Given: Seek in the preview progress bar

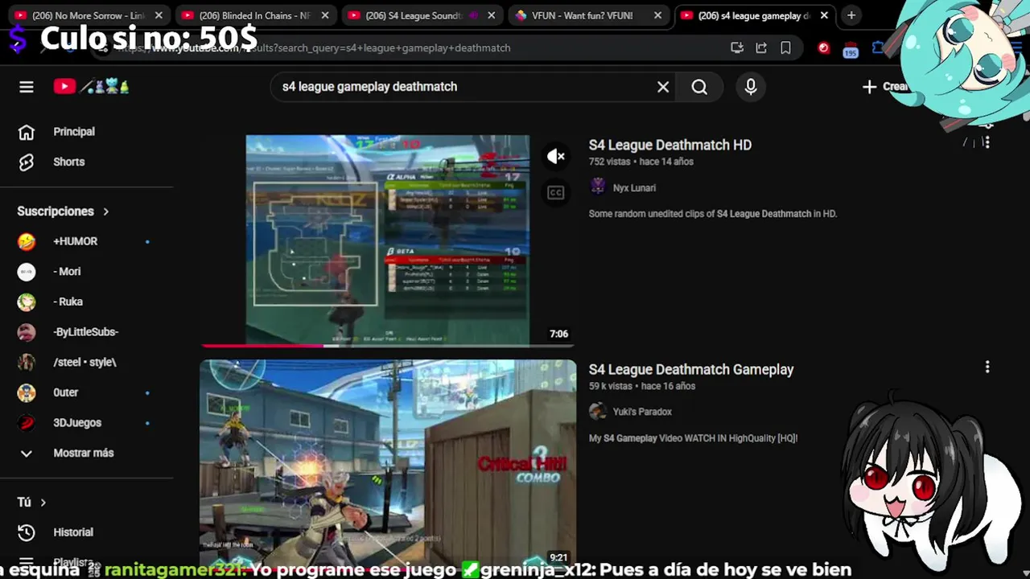Looking at the screenshot, I should 388,346.
